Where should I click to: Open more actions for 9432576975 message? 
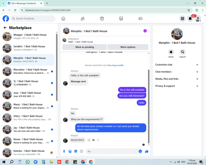pyautogui.click(x=98, y=140)
